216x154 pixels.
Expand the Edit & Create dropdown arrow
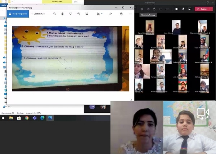[x=102, y=14]
